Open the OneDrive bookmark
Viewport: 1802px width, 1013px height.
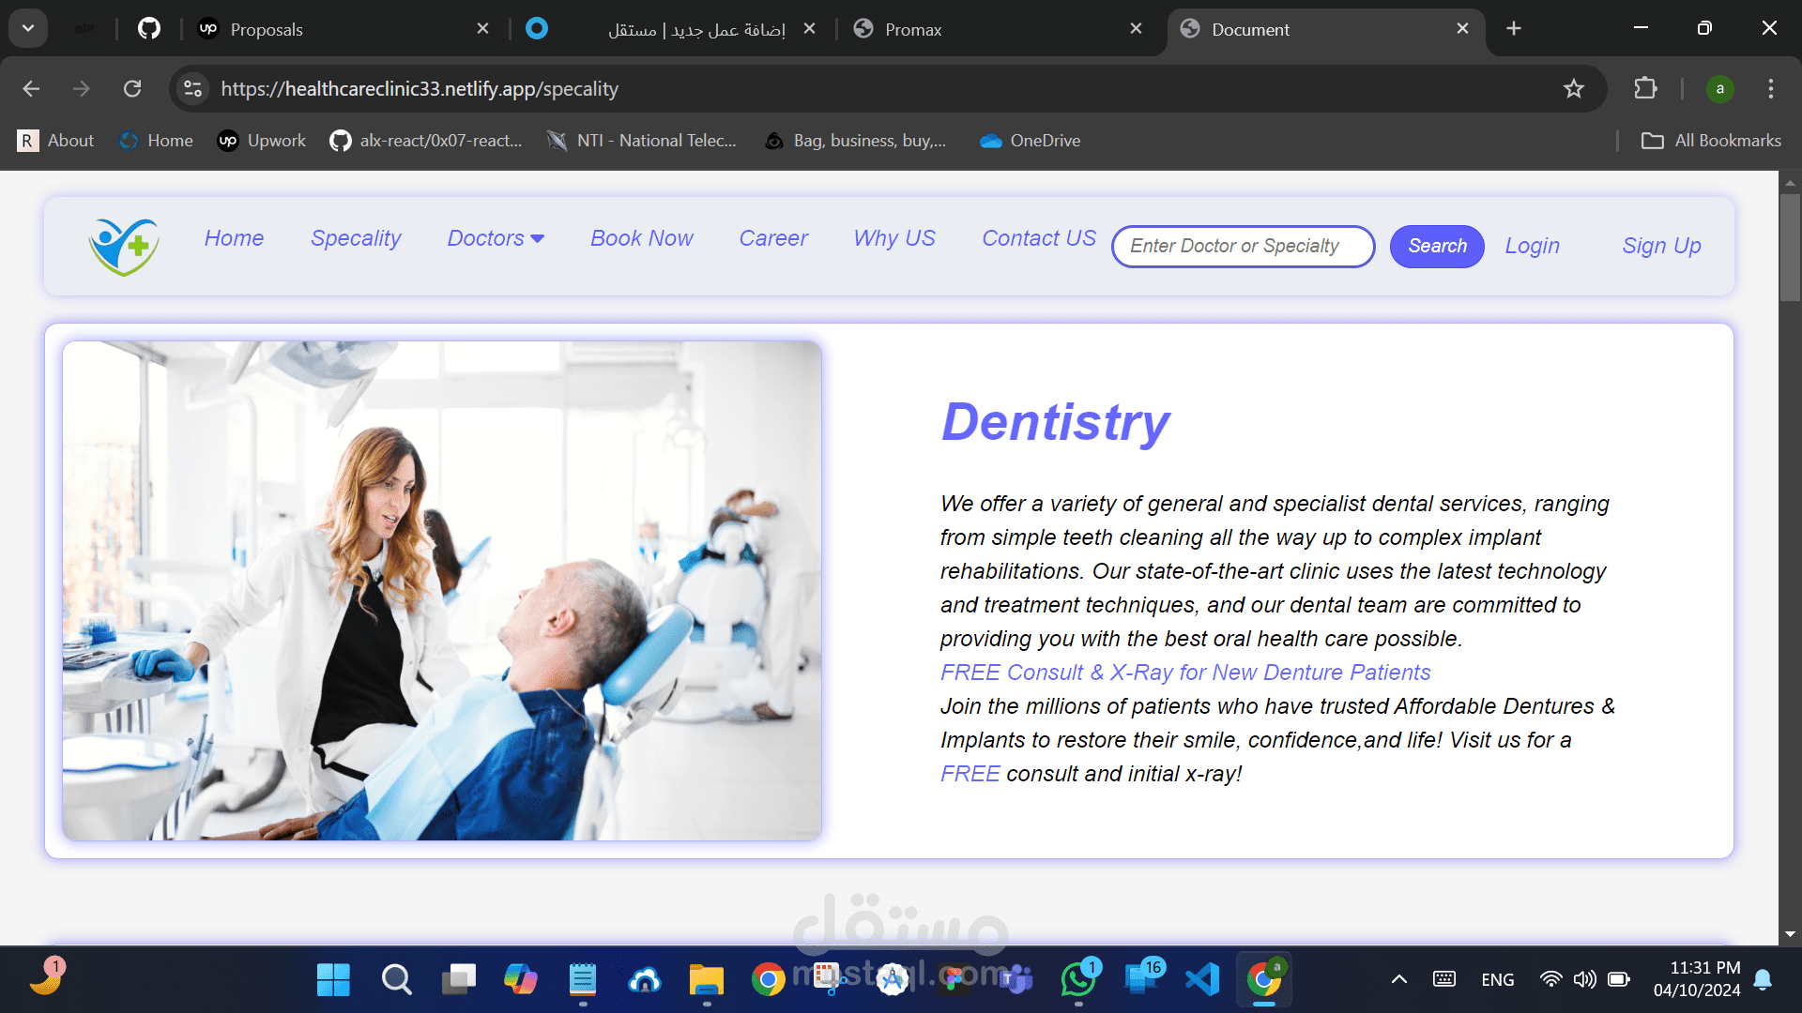point(1030,141)
